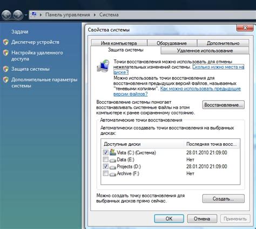Click the 28.01.2010 21:09:00 date for Vista (C:)

tap(207, 153)
